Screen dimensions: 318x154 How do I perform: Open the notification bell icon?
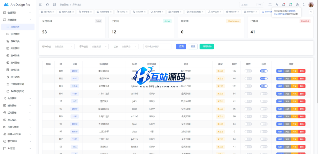(x=284, y=5)
